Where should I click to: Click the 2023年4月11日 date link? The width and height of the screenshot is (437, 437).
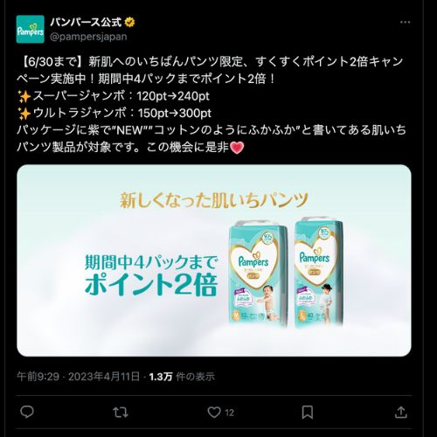click(x=104, y=377)
